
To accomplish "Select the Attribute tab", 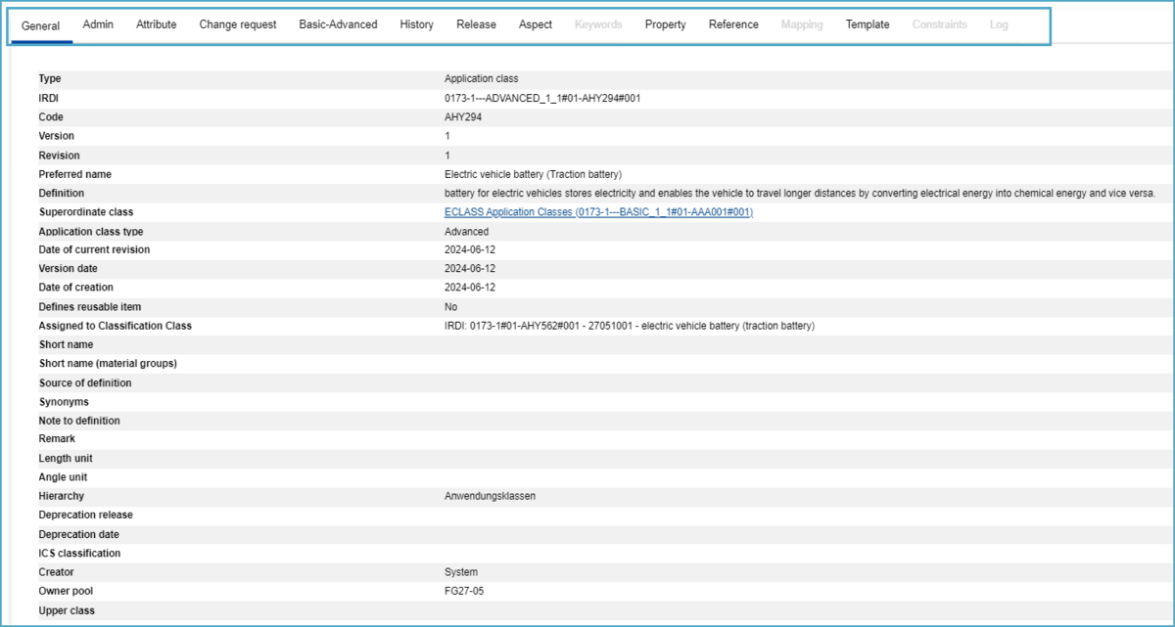I will tap(157, 24).
